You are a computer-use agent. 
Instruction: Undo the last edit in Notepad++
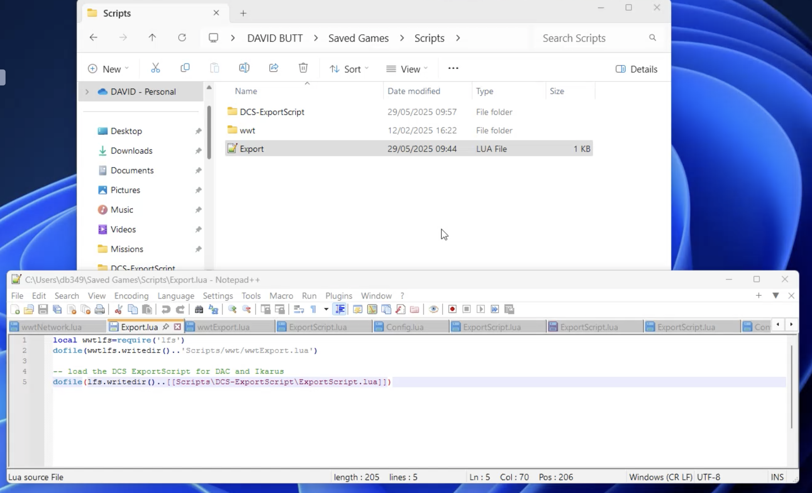click(166, 309)
